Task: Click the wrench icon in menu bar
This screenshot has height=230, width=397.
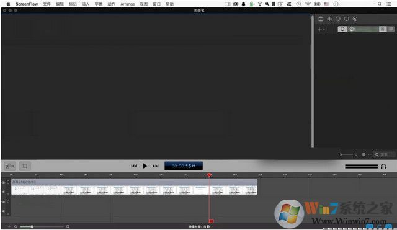Action: pyautogui.click(x=267, y=4)
